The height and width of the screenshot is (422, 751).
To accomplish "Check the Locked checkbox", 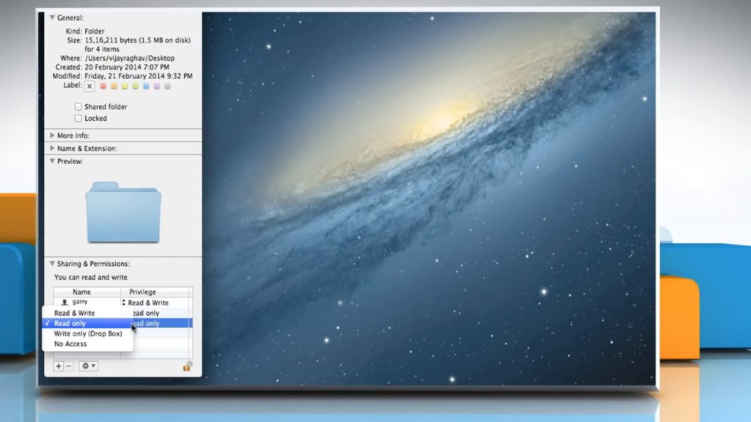I will pyautogui.click(x=78, y=117).
